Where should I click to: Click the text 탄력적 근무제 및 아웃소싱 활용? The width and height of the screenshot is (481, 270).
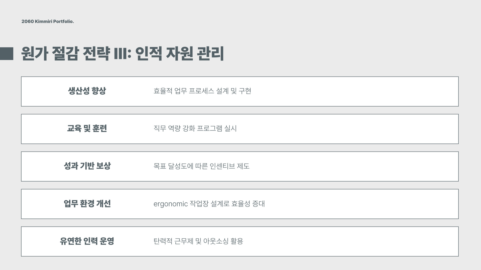point(198,241)
